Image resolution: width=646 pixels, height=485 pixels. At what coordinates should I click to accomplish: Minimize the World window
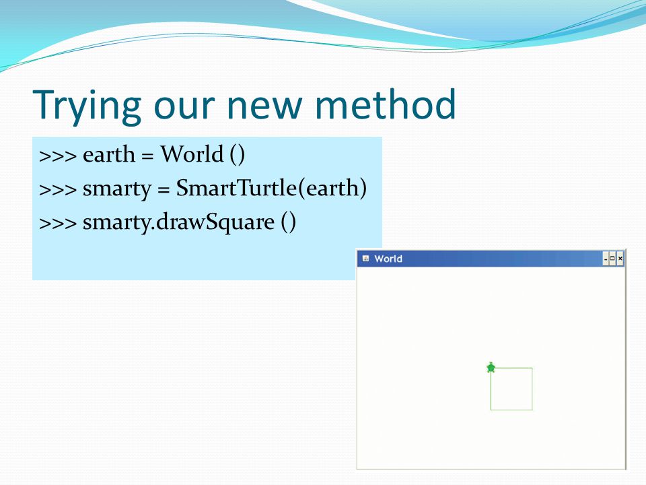(x=606, y=259)
